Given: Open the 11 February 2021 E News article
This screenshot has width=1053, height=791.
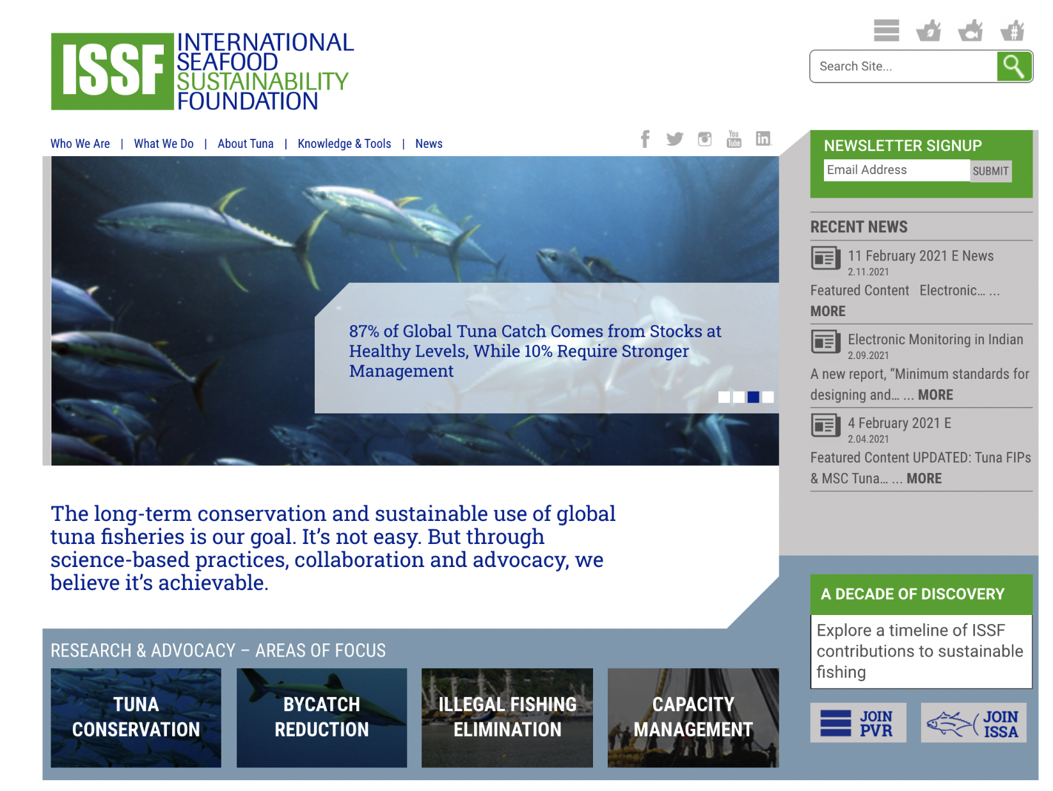Looking at the screenshot, I should click(921, 256).
